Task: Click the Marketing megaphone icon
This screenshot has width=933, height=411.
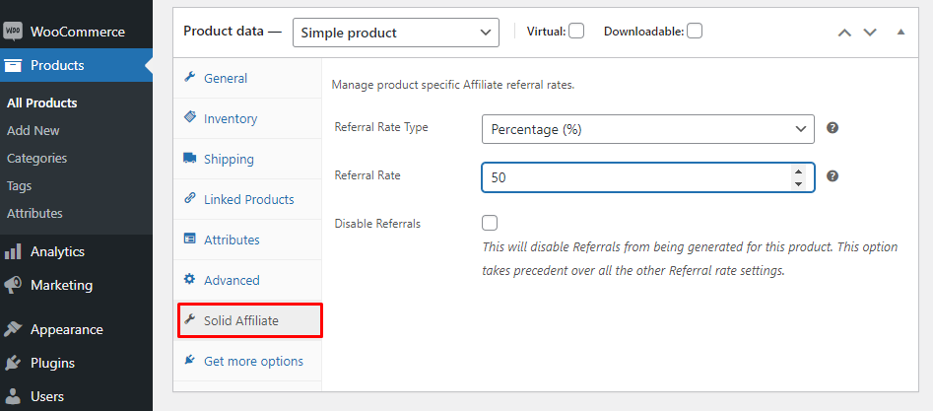Action: [13, 285]
